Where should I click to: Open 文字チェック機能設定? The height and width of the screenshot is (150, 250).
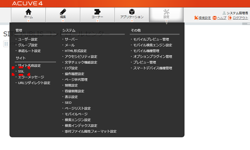81,62
